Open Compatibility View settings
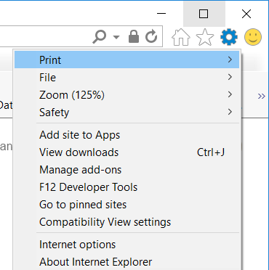This screenshot has width=269, height=270. [127, 222]
